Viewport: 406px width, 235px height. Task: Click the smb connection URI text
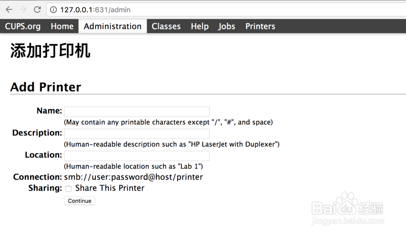pos(134,177)
